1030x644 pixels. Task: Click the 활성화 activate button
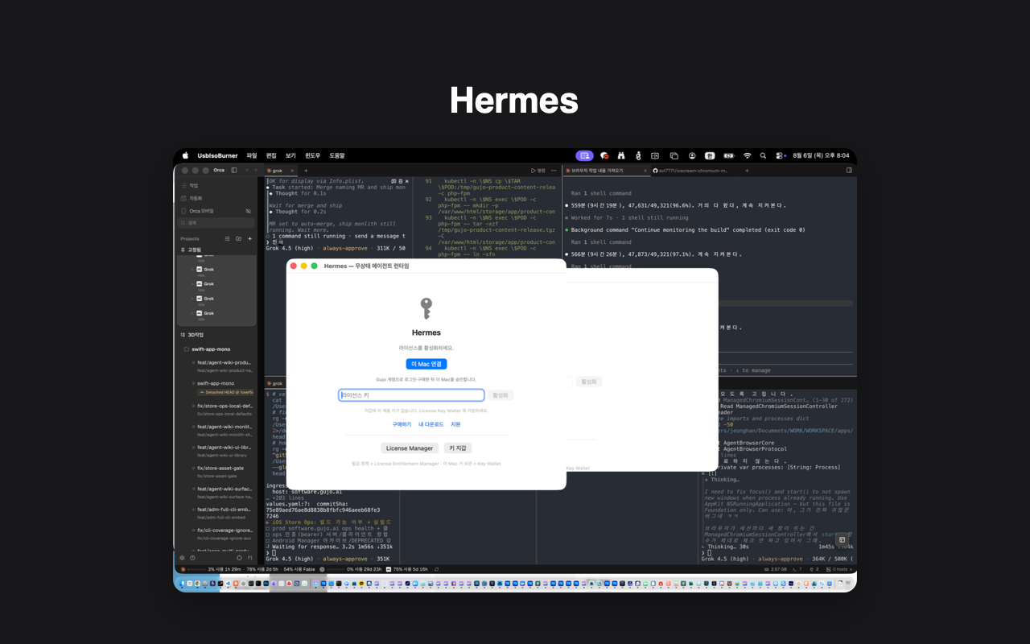(501, 395)
